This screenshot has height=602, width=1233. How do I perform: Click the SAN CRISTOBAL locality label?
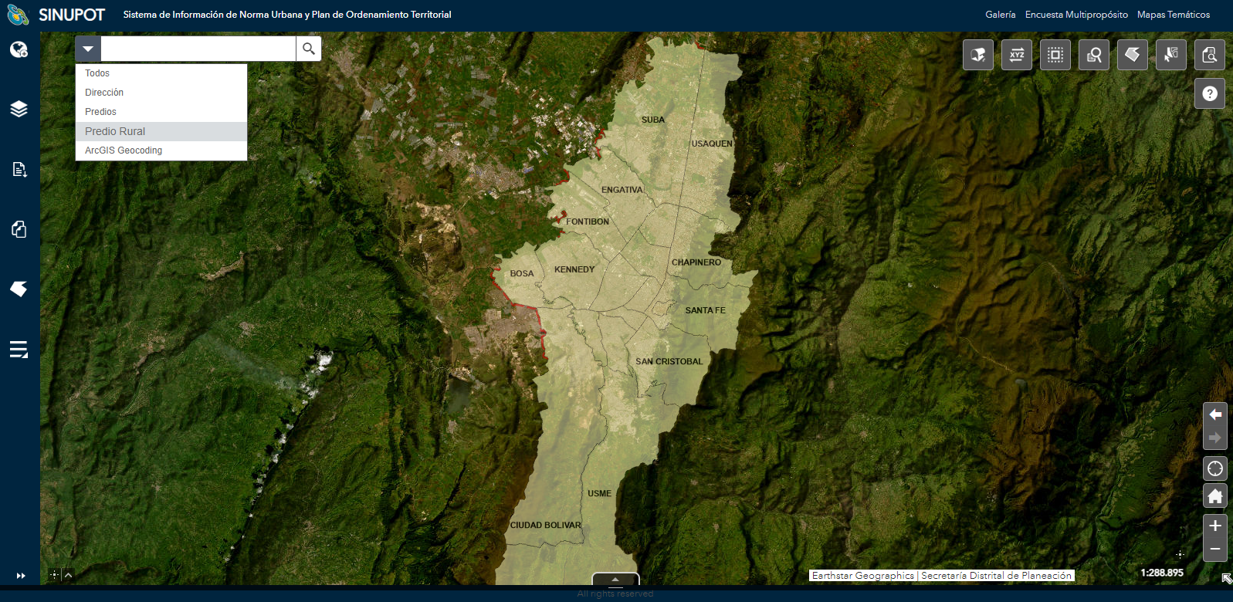(x=669, y=361)
